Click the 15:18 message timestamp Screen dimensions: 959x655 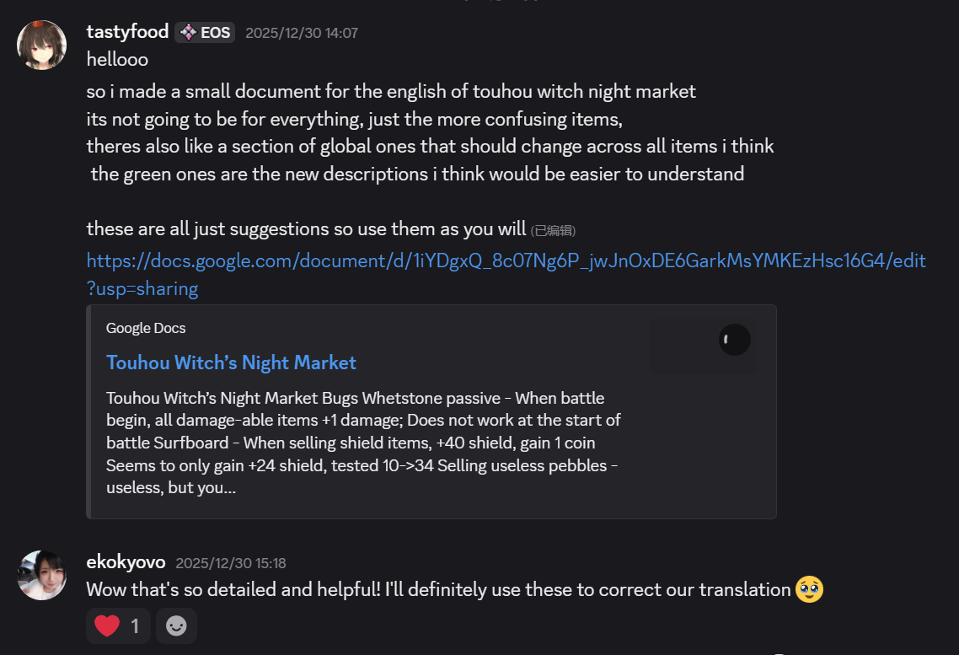pyautogui.click(x=230, y=563)
